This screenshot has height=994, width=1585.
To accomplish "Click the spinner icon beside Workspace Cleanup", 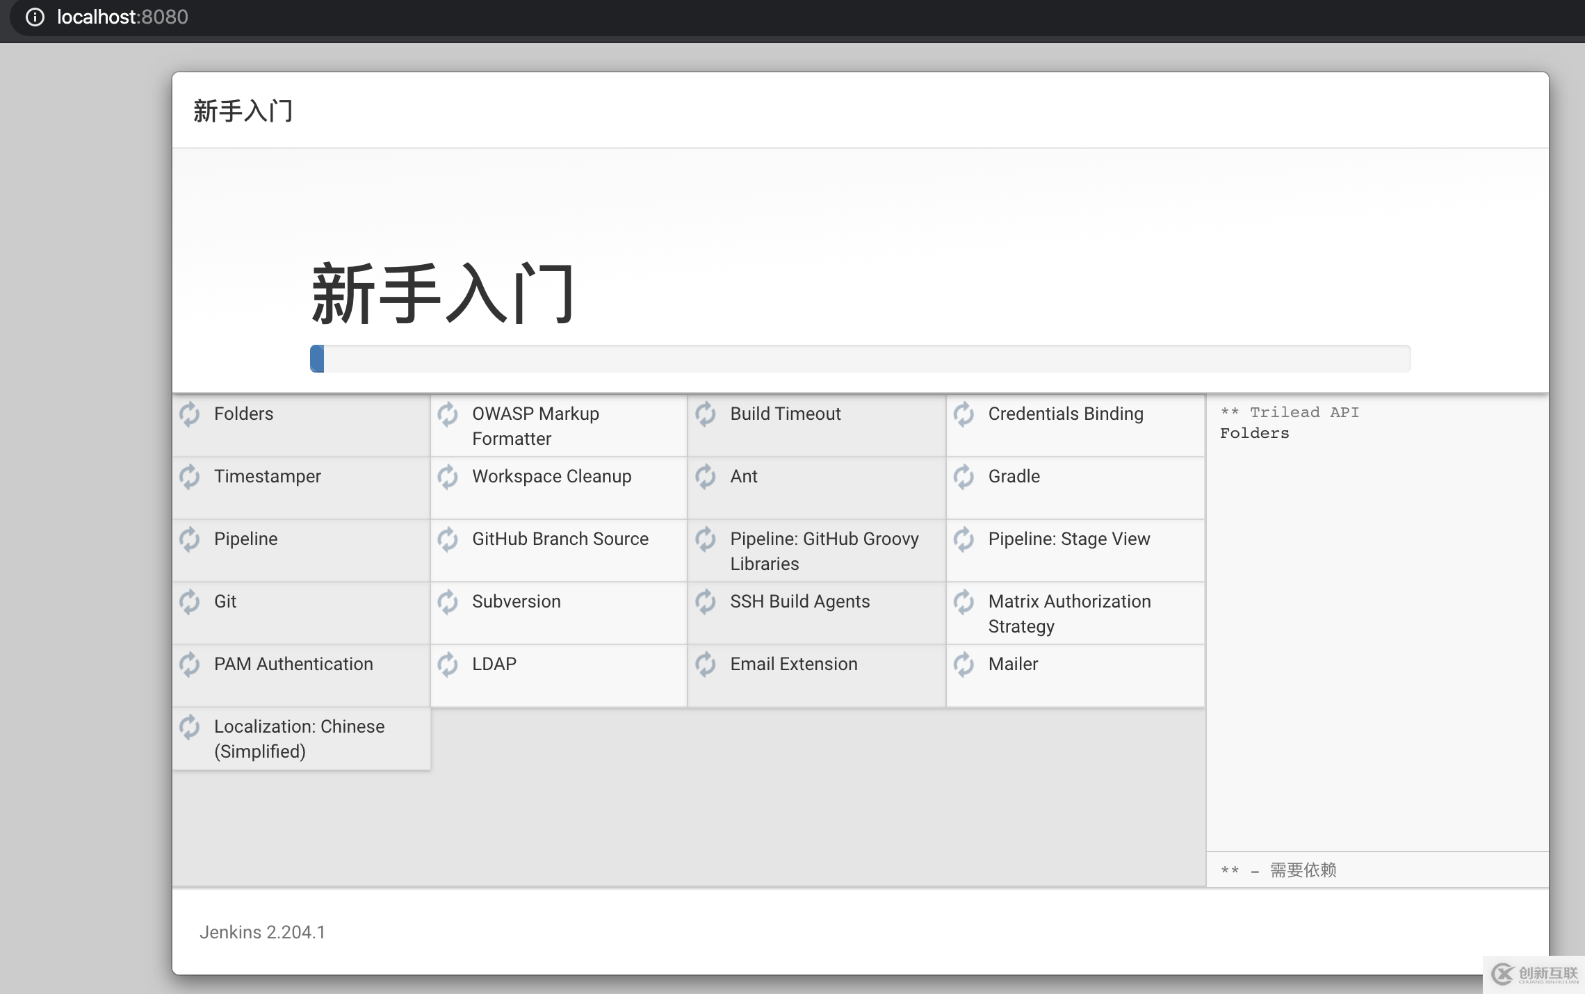I will [448, 477].
